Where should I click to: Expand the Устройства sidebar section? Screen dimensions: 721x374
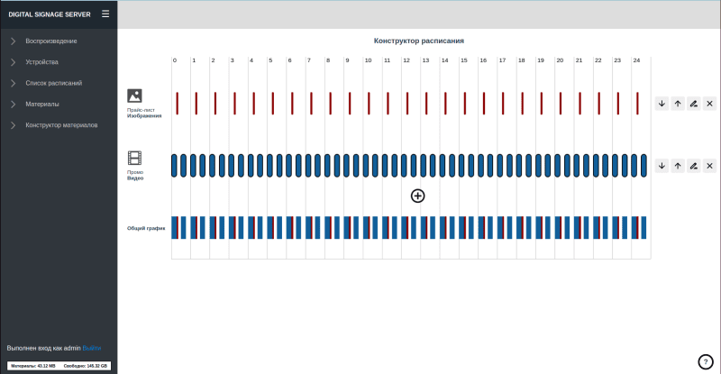point(42,62)
